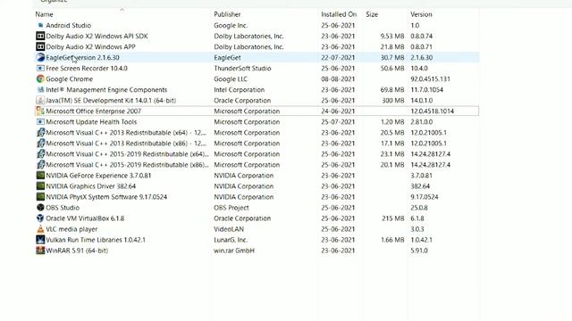Select Intel Management Engine Components name
This screenshot has width=572, height=321.
[x=106, y=89]
